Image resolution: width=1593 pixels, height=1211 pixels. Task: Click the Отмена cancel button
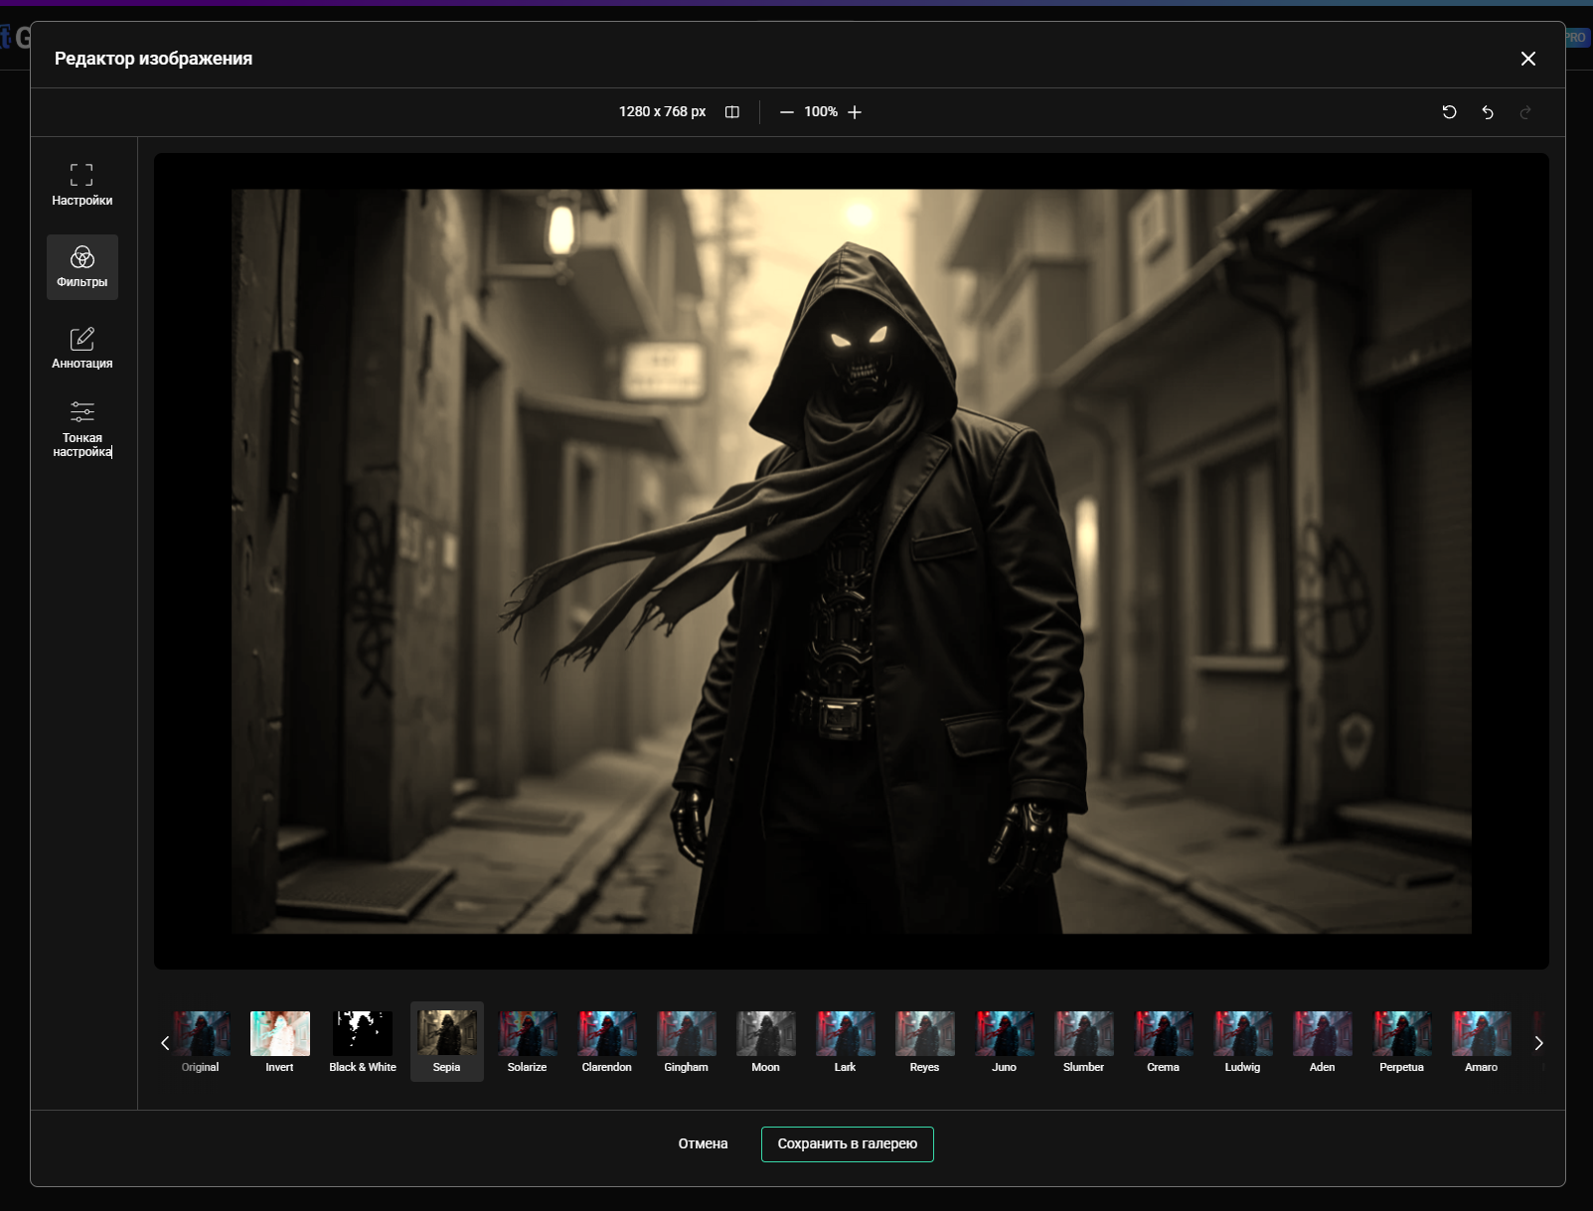[x=704, y=1143]
